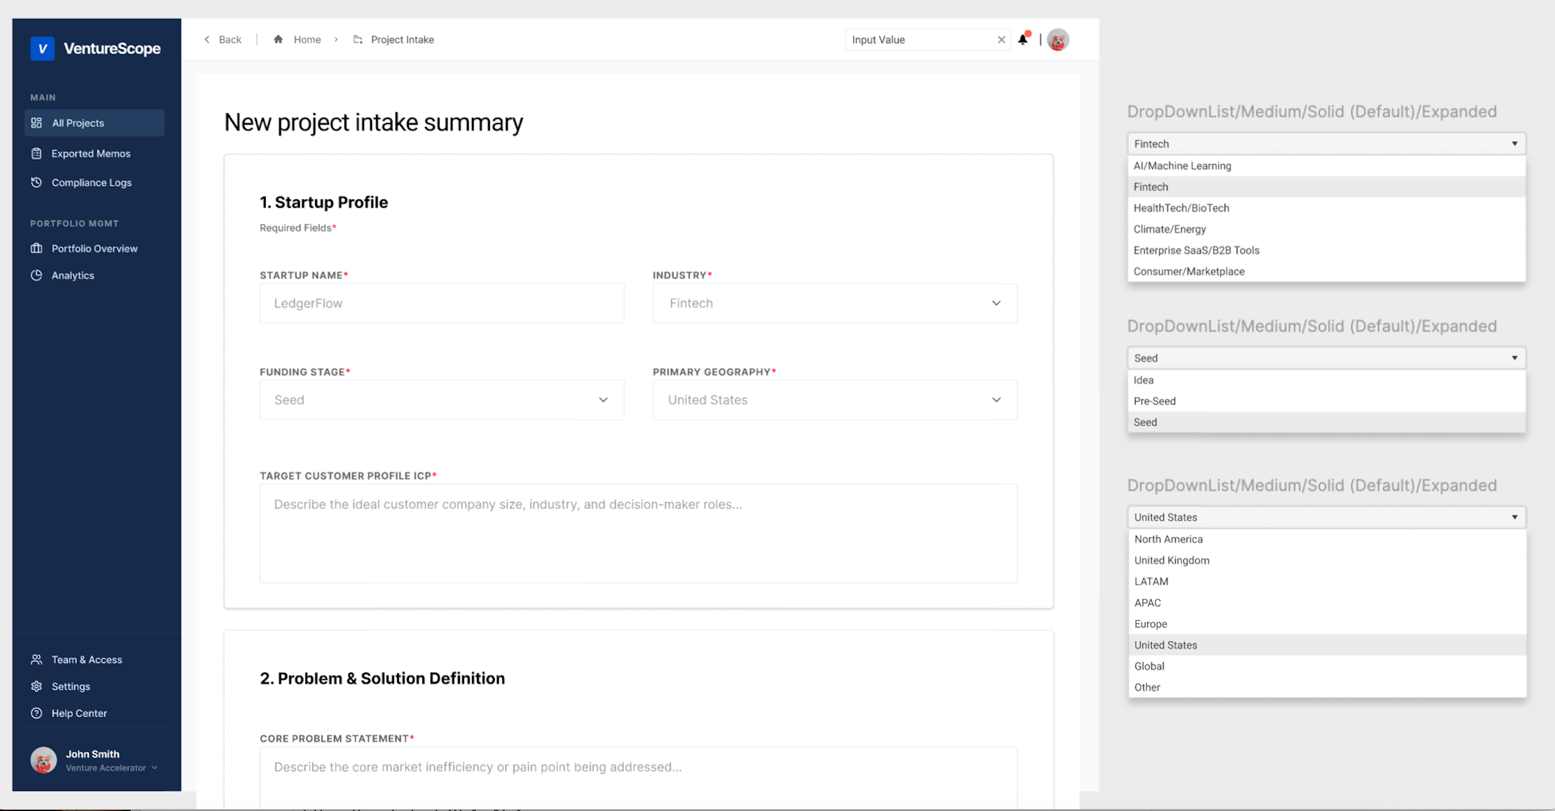The height and width of the screenshot is (811, 1555).
Task: Open Portfolio Overview in the sidebar
Action: click(94, 249)
